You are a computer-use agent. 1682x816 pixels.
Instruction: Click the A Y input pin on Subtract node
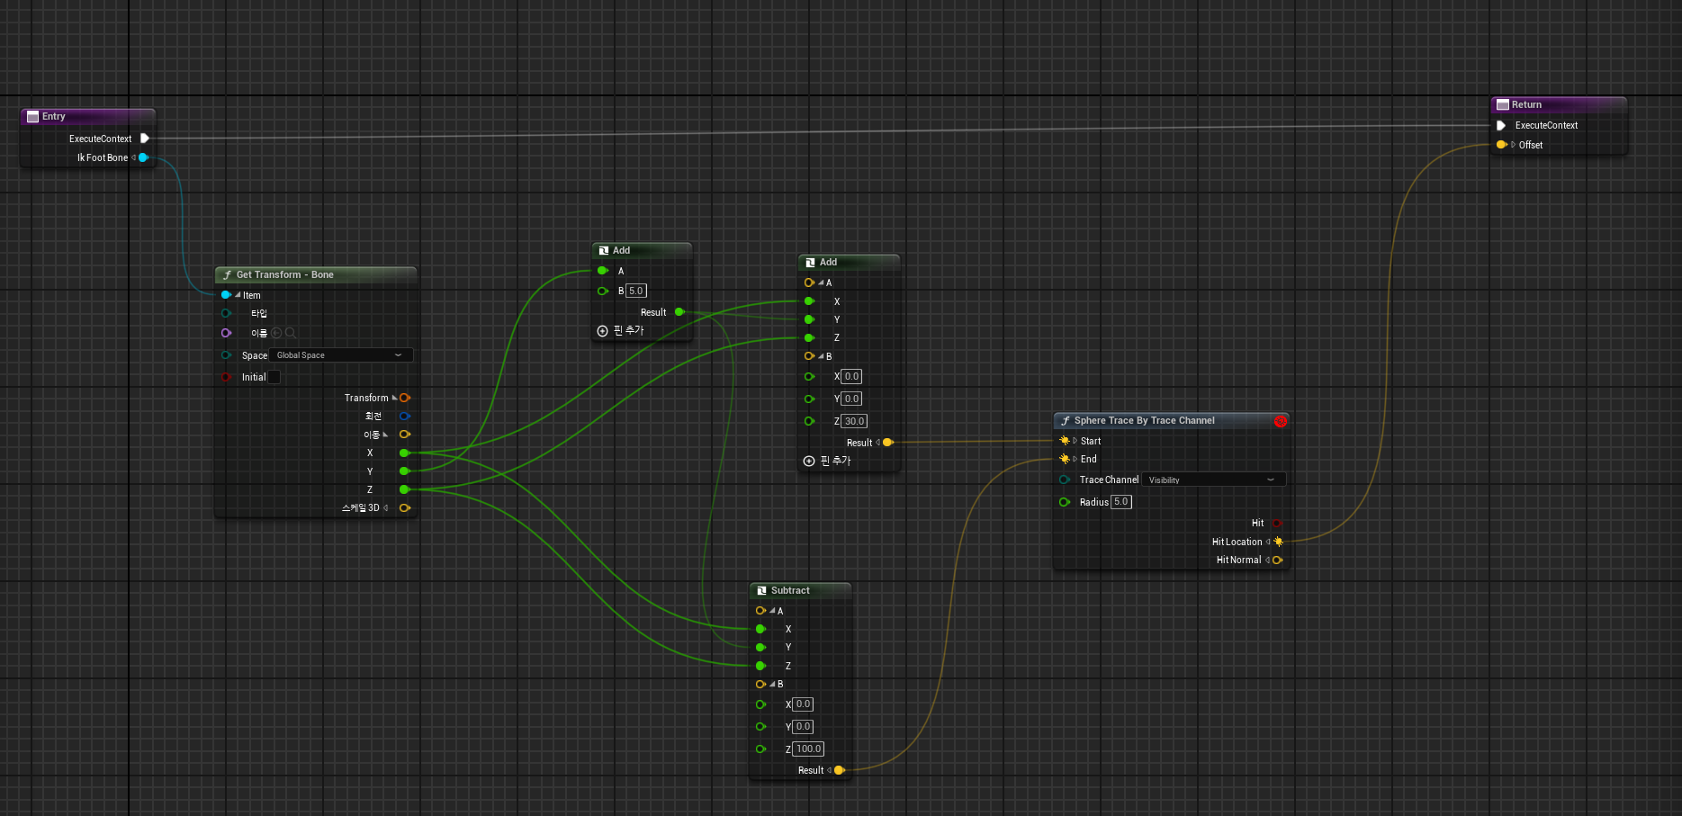pos(760,648)
